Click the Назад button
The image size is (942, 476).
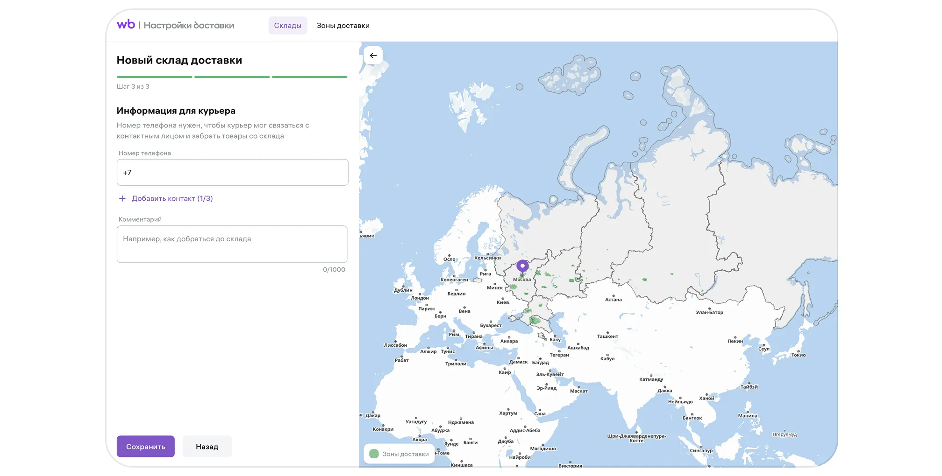(x=207, y=447)
